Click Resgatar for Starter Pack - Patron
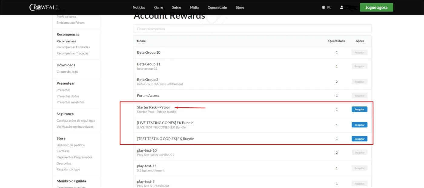The height and width of the screenshot is (188, 424). coord(359,109)
